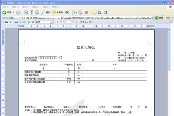Click the next page arrow in preview toolbar

(73, 22)
